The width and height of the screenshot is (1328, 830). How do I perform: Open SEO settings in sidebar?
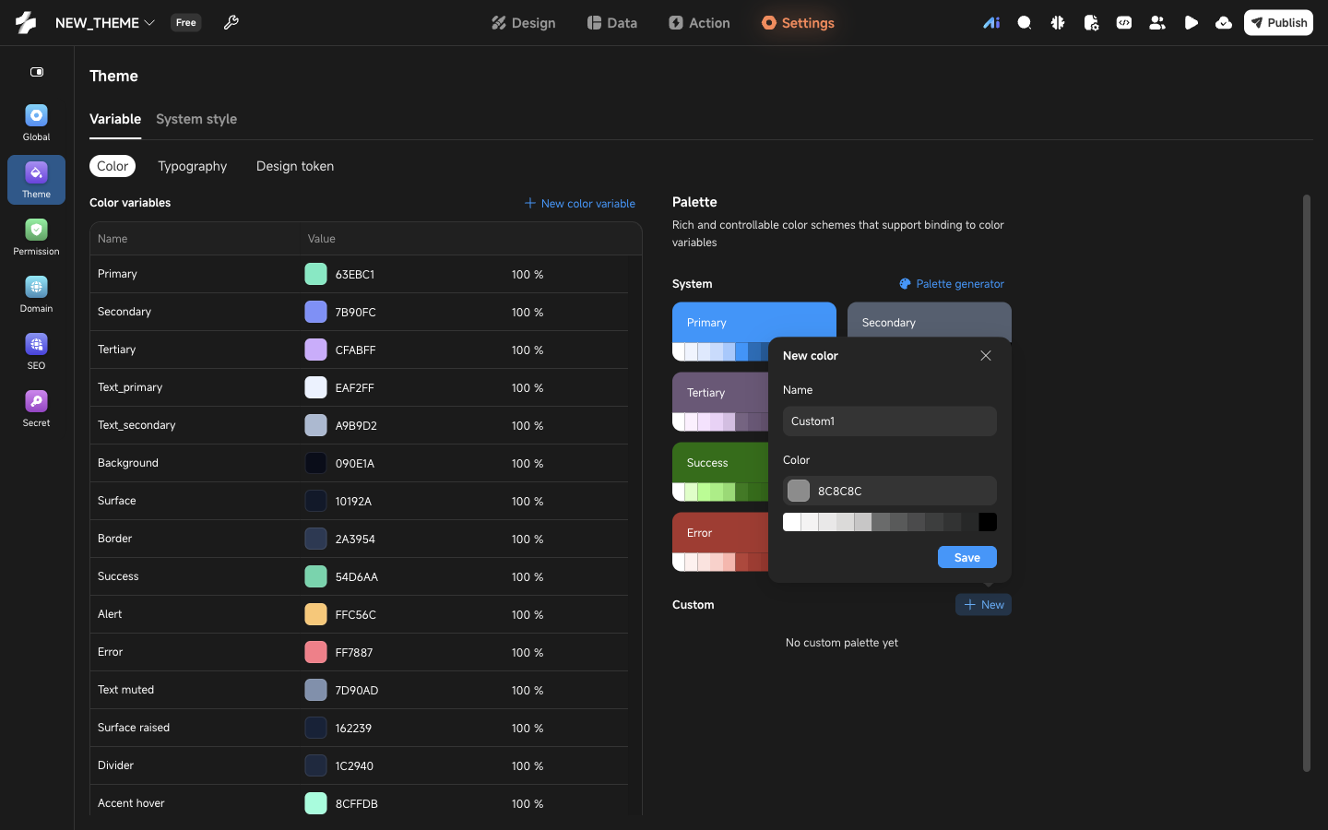coord(36,351)
